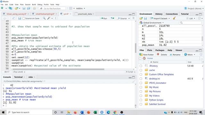Click Re-run previous code region icon
This screenshot has height=115, width=205.
tap(112, 19)
